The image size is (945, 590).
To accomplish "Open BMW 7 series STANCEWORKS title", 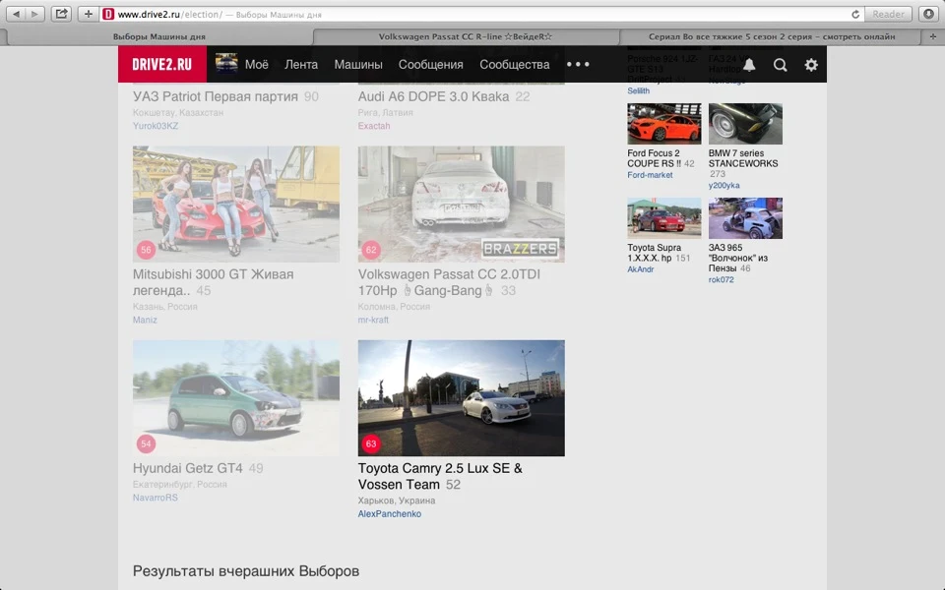I will [743, 158].
